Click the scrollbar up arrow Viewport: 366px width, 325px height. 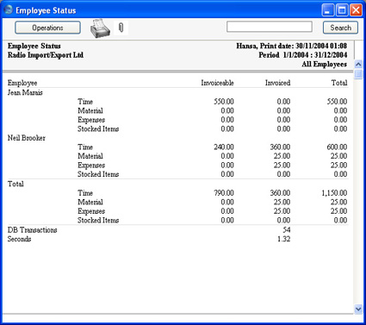point(358,64)
